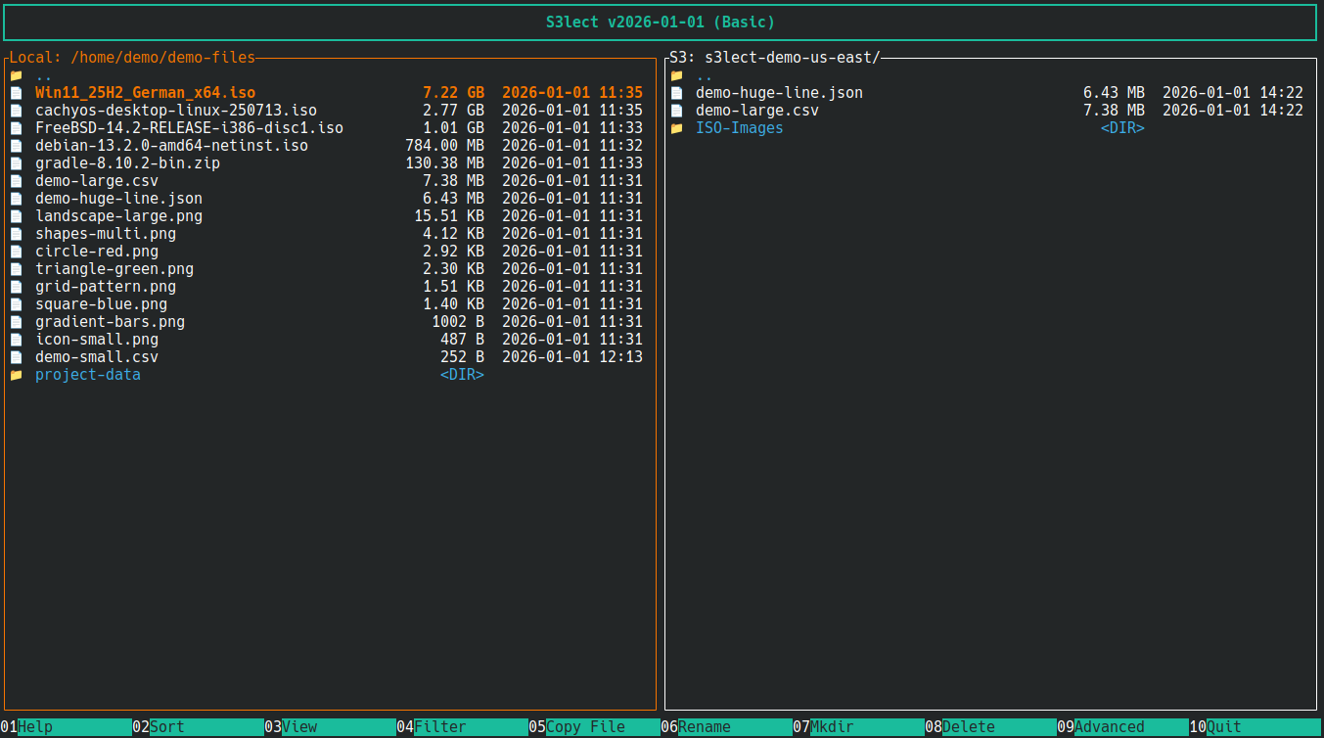Click the file icon next to demo-huge-line.json in S3 pane

pos(675,92)
